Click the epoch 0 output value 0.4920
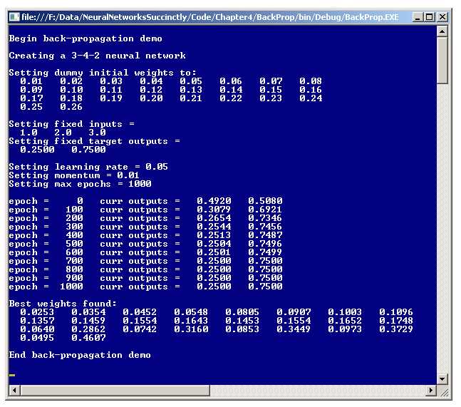This screenshot has width=461, height=407. [214, 201]
